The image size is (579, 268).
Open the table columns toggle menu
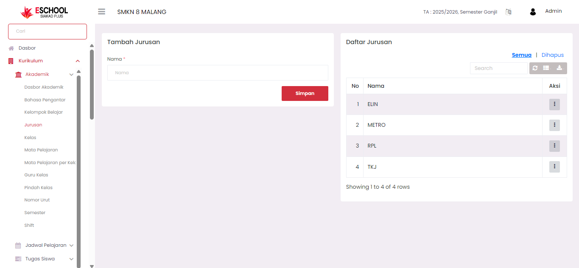point(547,68)
